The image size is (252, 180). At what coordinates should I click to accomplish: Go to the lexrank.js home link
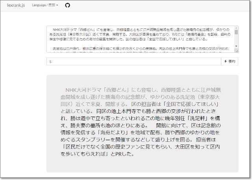[17, 6]
